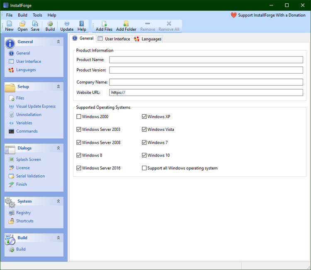
Task: Click the Remove All toolbar button
Action: coord(169,26)
